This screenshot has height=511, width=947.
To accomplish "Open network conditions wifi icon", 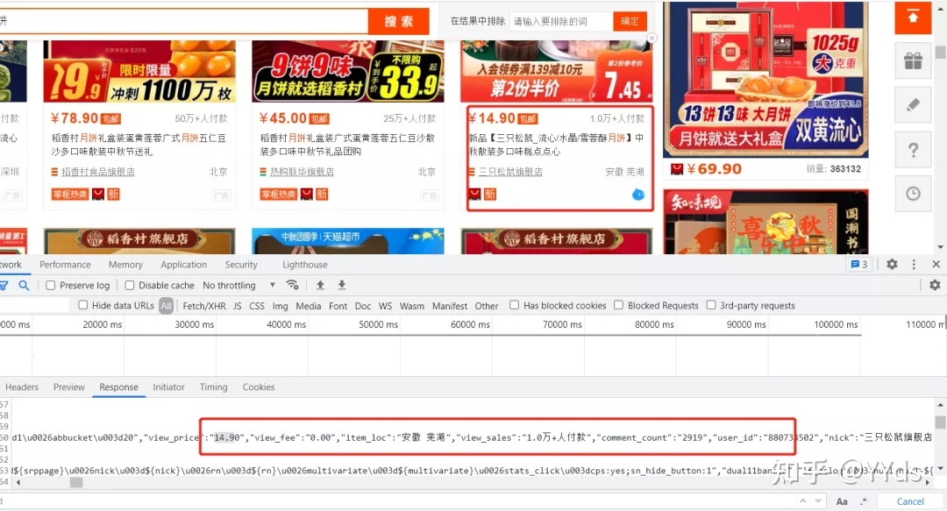I will (x=292, y=285).
